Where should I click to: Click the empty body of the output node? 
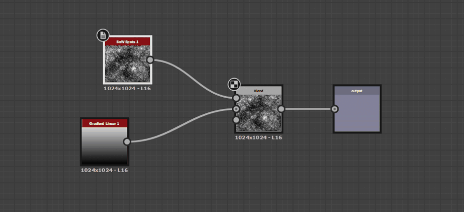tap(357, 113)
